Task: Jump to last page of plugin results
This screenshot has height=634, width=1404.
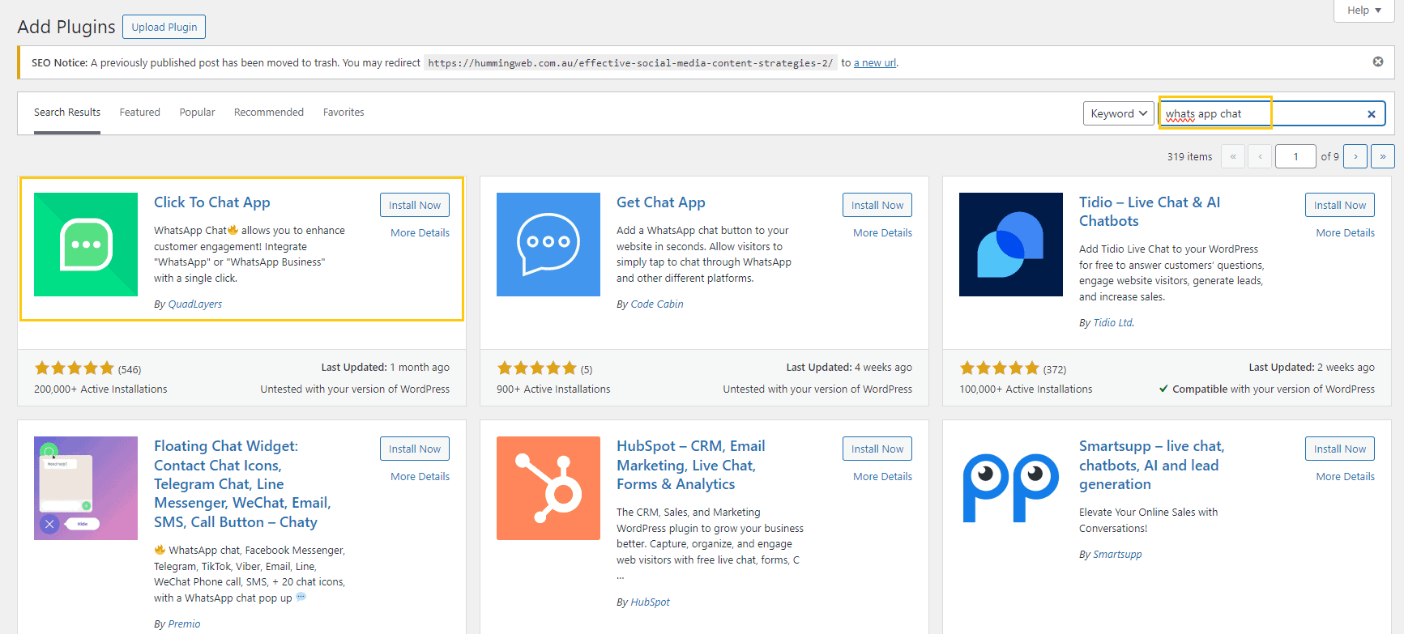Action: pos(1382,156)
